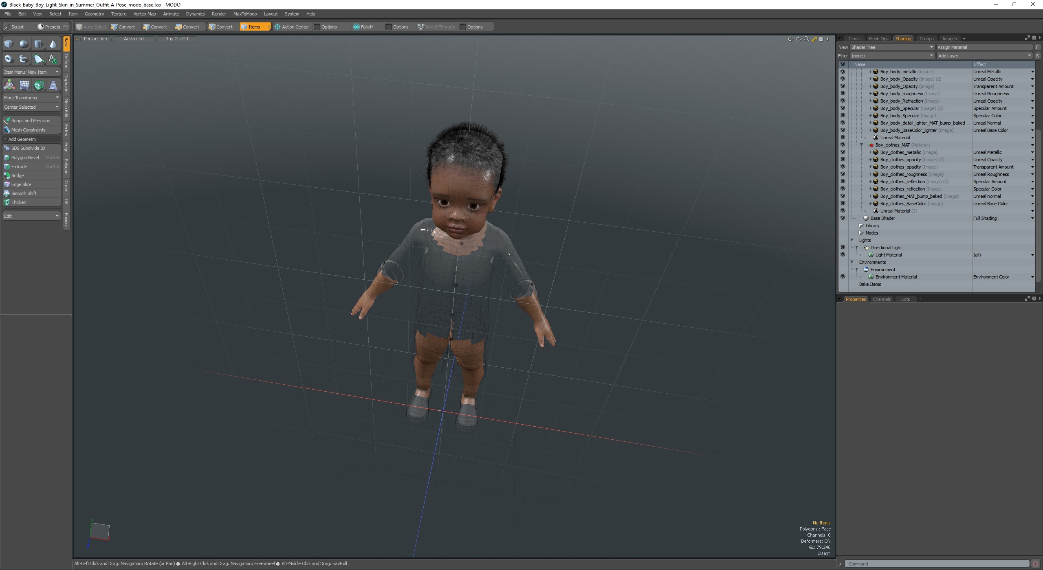Toggle visibility of the Base Shader
The width and height of the screenshot is (1043, 570).
(x=843, y=218)
